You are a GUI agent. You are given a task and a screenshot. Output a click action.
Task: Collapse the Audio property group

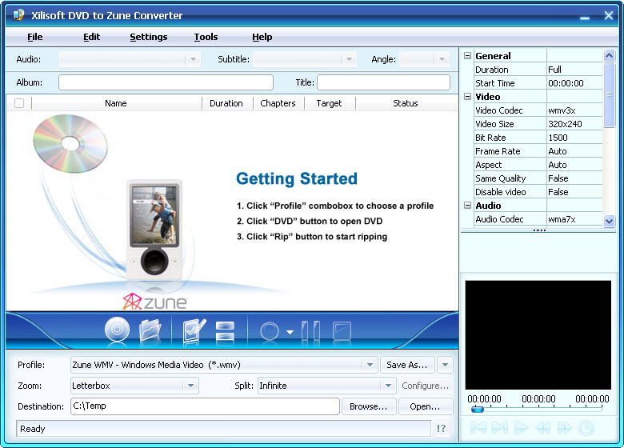tap(468, 206)
